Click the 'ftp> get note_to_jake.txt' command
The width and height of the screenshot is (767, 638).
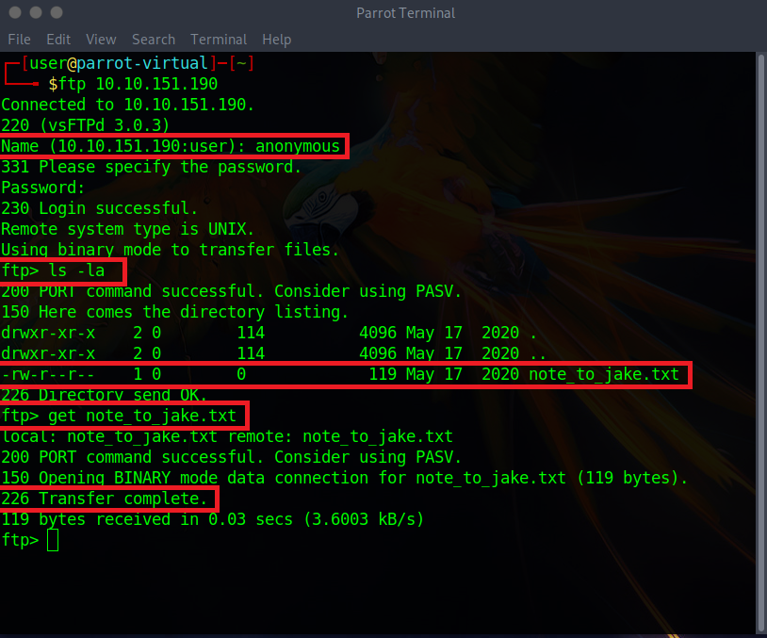click(119, 416)
